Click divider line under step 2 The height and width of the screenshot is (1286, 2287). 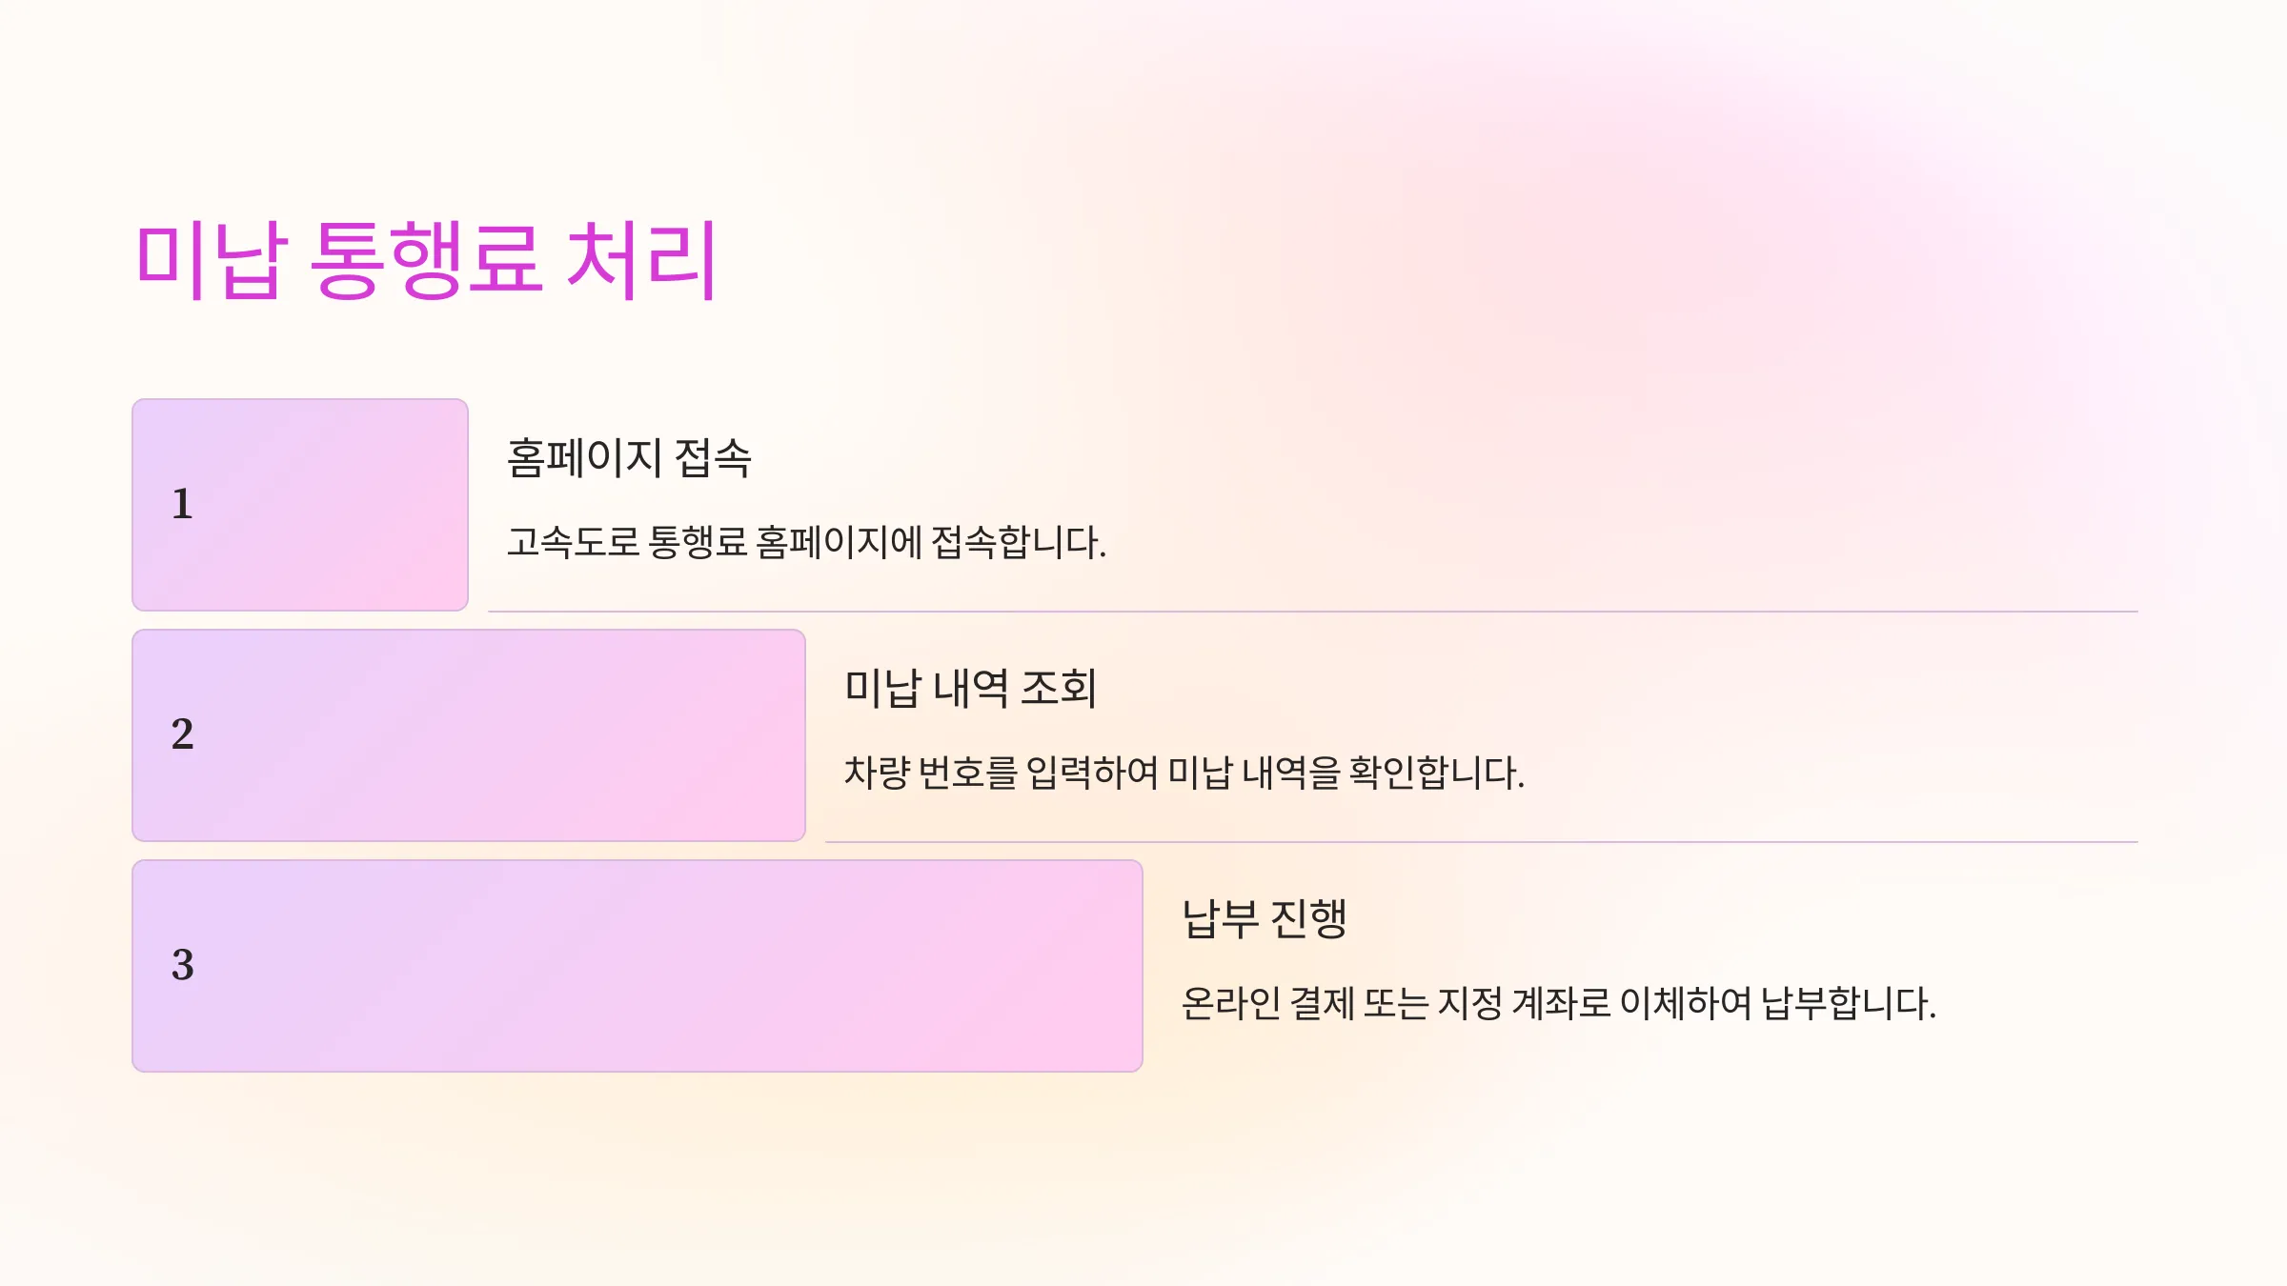coord(1482,842)
